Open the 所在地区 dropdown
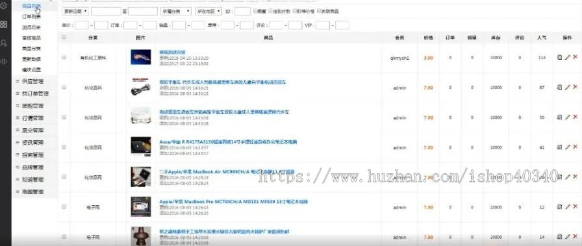The width and height of the screenshot is (582, 246). coord(209,12)
